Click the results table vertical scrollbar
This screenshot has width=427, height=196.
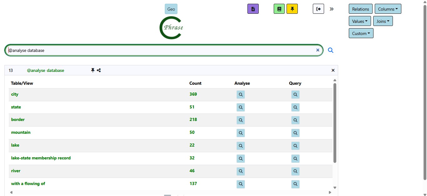(335, 123)
